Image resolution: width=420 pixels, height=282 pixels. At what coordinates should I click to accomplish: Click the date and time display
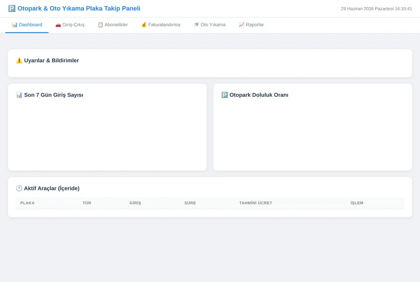[x=377, y=9]
